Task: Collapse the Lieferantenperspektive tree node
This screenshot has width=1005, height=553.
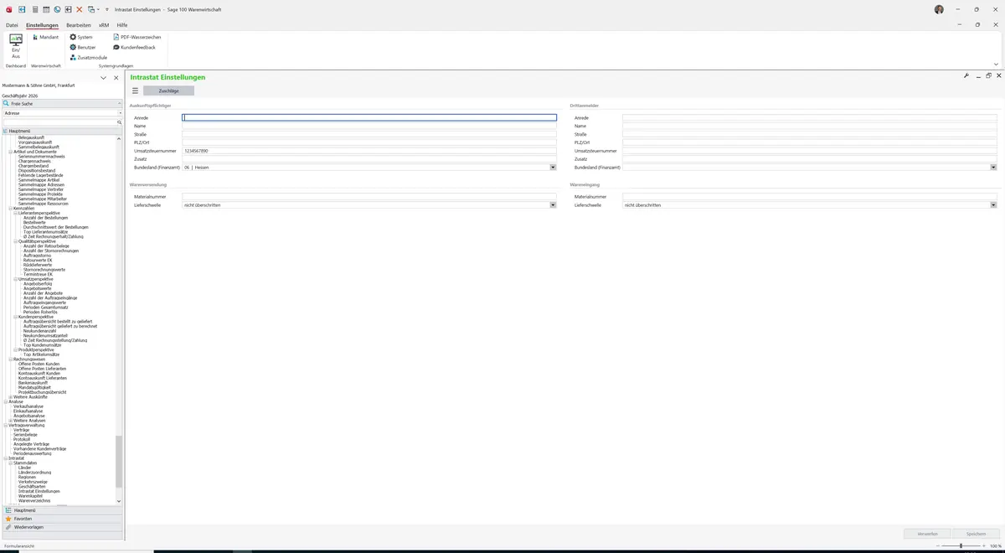Action: pos(16,213)
